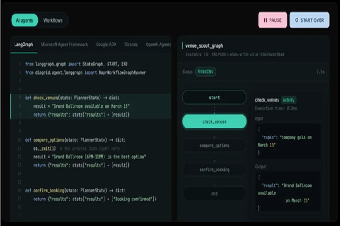Select the AI agents toggle pill
Viewport: 340px width, 226px height.
tap(24, 20)
